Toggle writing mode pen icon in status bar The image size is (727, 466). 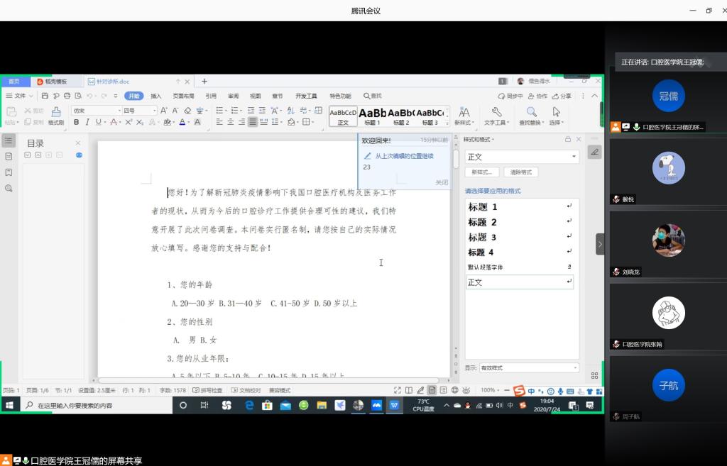click(x=420, y=391)
